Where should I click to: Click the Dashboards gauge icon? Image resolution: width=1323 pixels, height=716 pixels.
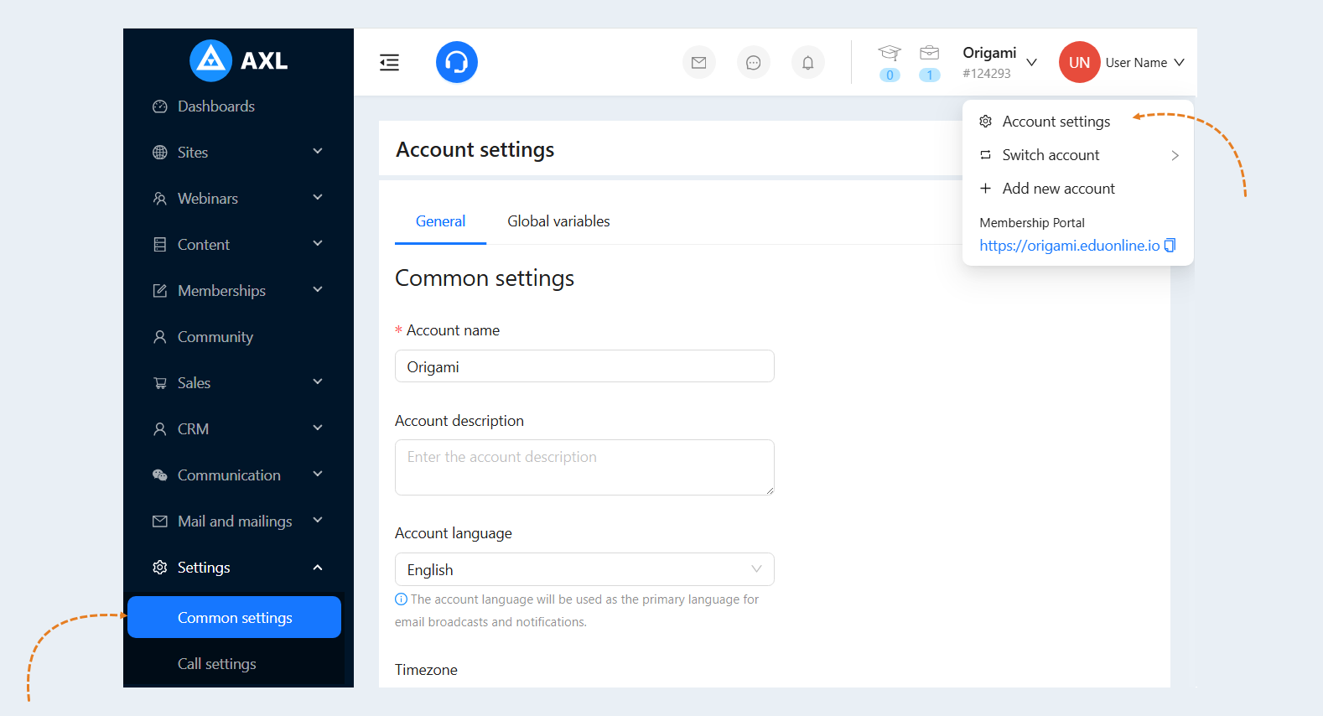160,106
